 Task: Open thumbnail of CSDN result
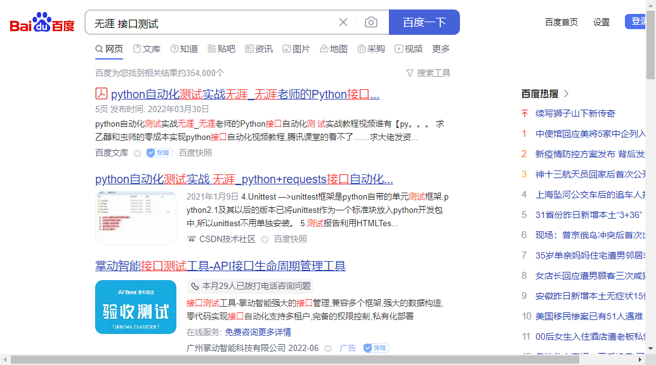click(x=136, y=218)
